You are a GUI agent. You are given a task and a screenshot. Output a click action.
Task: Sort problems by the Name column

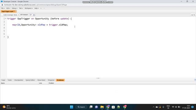pos(19,83)
